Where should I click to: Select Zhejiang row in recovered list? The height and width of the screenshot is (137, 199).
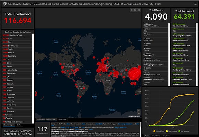click(184, 45)
